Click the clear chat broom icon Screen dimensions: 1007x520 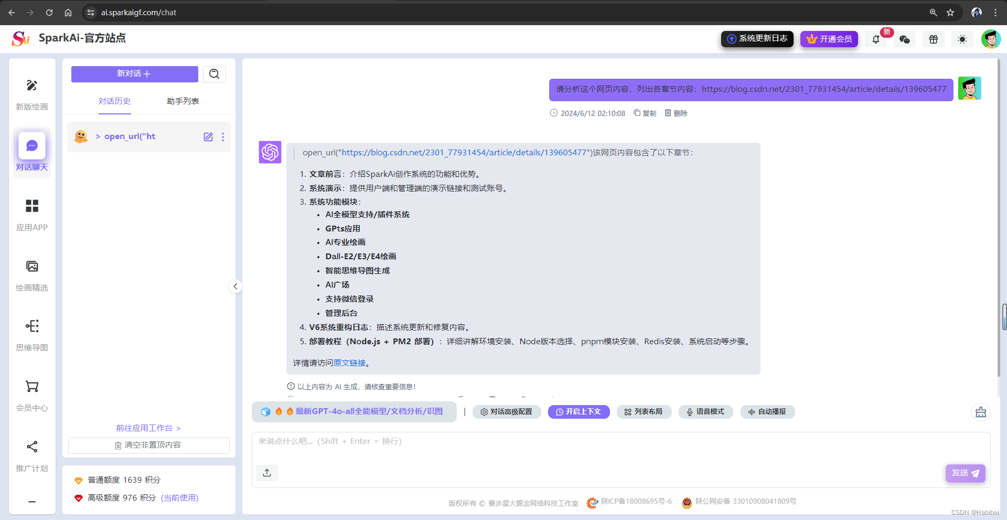click(x=981, y=412)
